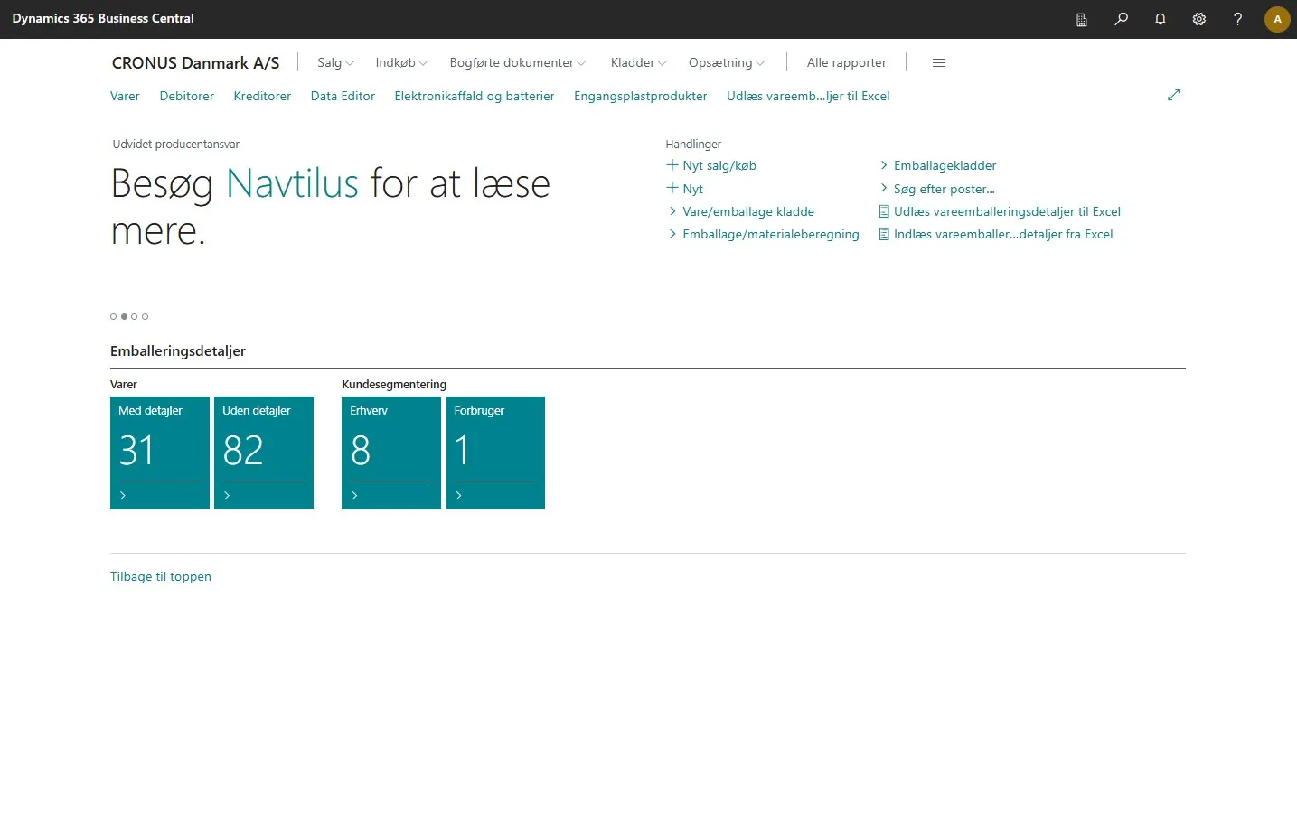The height and width of the screenshot is (840, 1297).
Task: Open the user account avatar
Action: (x=1277, y=19)
